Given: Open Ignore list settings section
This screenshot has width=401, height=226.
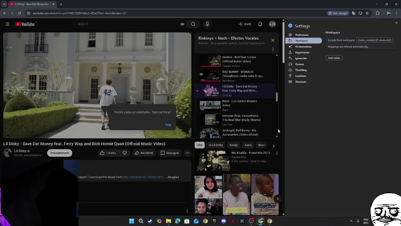Looking at the screenshot, I should (304, 58).
